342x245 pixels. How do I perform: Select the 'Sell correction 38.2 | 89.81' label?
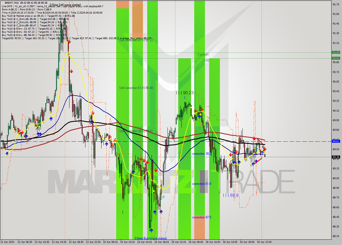pos(136,131)
